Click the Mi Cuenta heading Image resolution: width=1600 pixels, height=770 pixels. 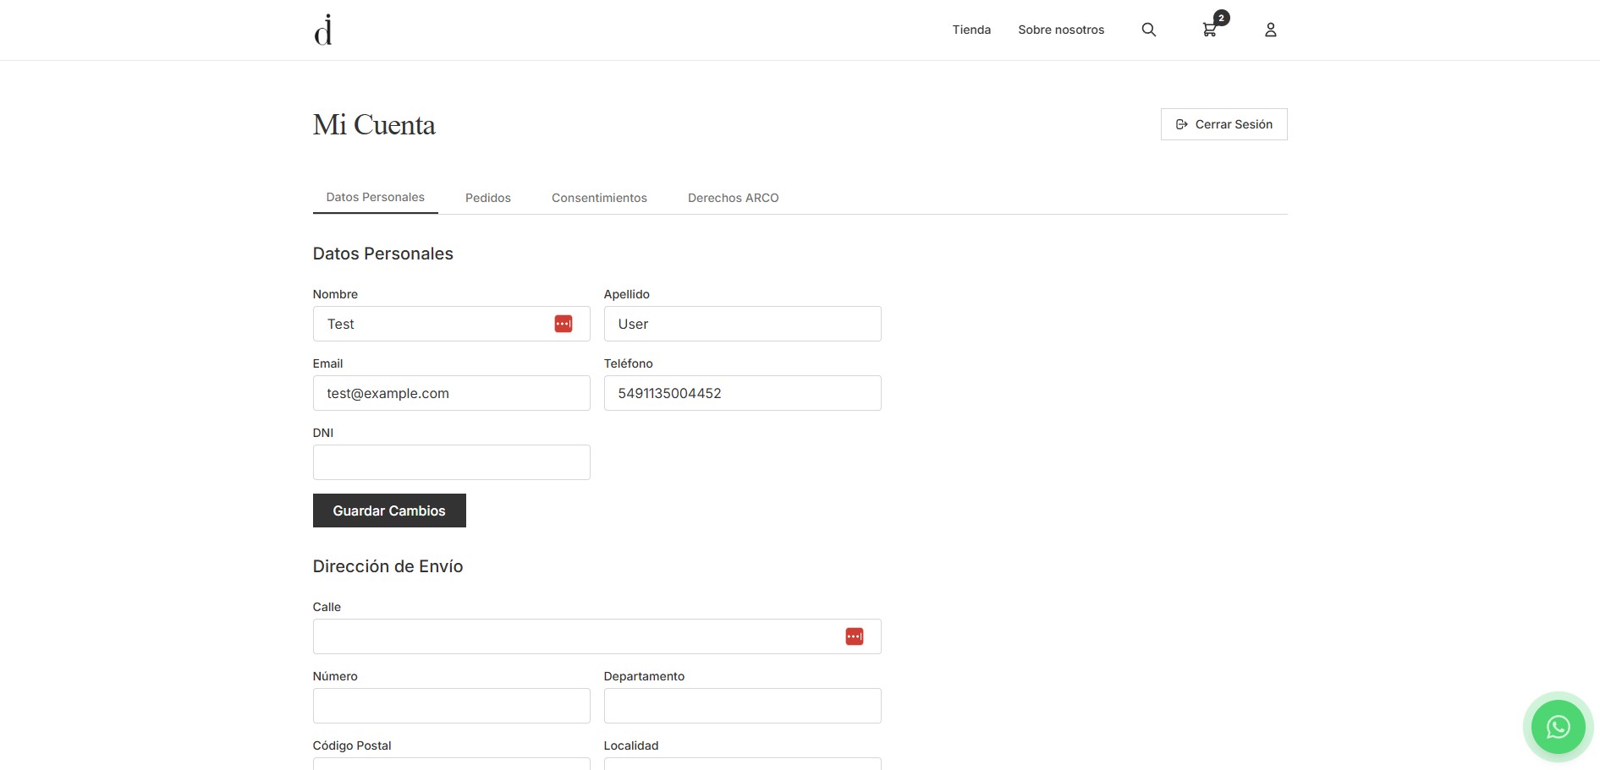tap(374, 125)
